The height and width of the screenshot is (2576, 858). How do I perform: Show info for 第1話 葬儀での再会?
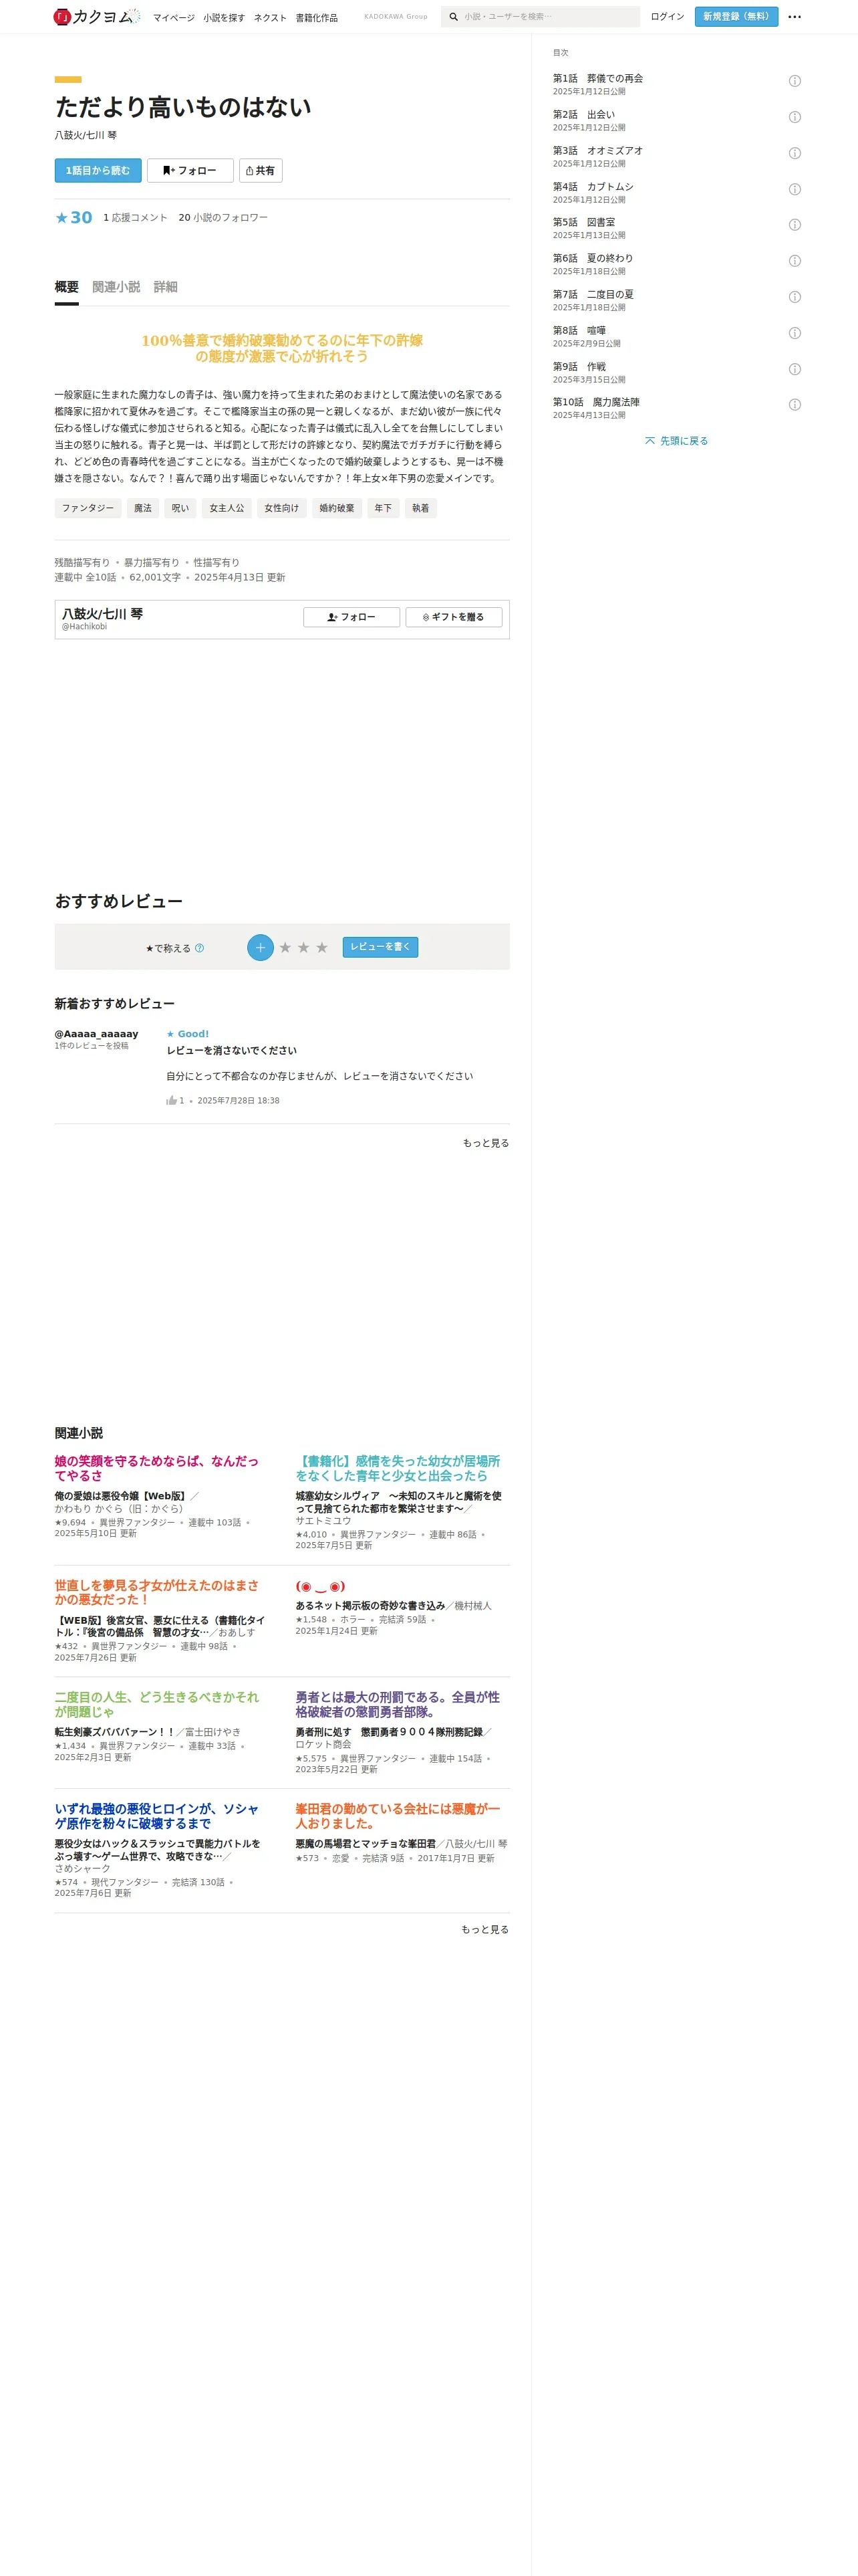pos(794,81)
